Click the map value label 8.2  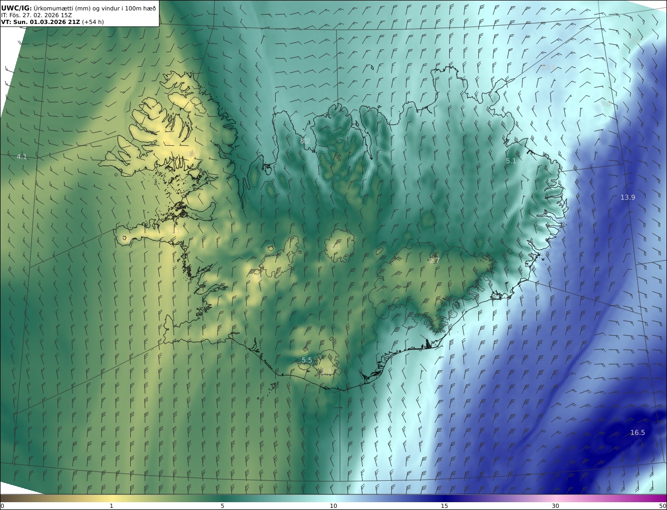pos(305,141)
